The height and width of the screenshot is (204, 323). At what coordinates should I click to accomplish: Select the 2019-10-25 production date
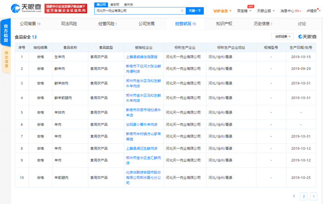click(301, 177)
